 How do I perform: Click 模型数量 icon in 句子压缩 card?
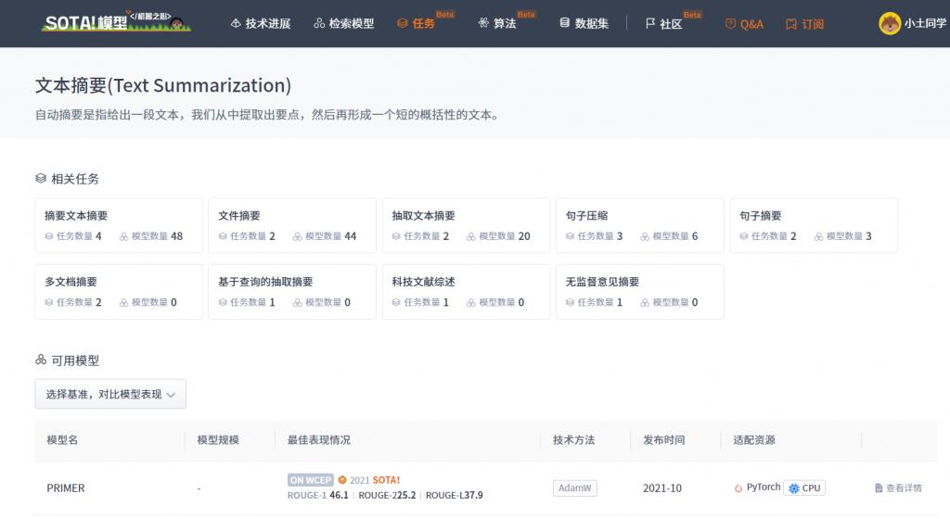point(646,236)
